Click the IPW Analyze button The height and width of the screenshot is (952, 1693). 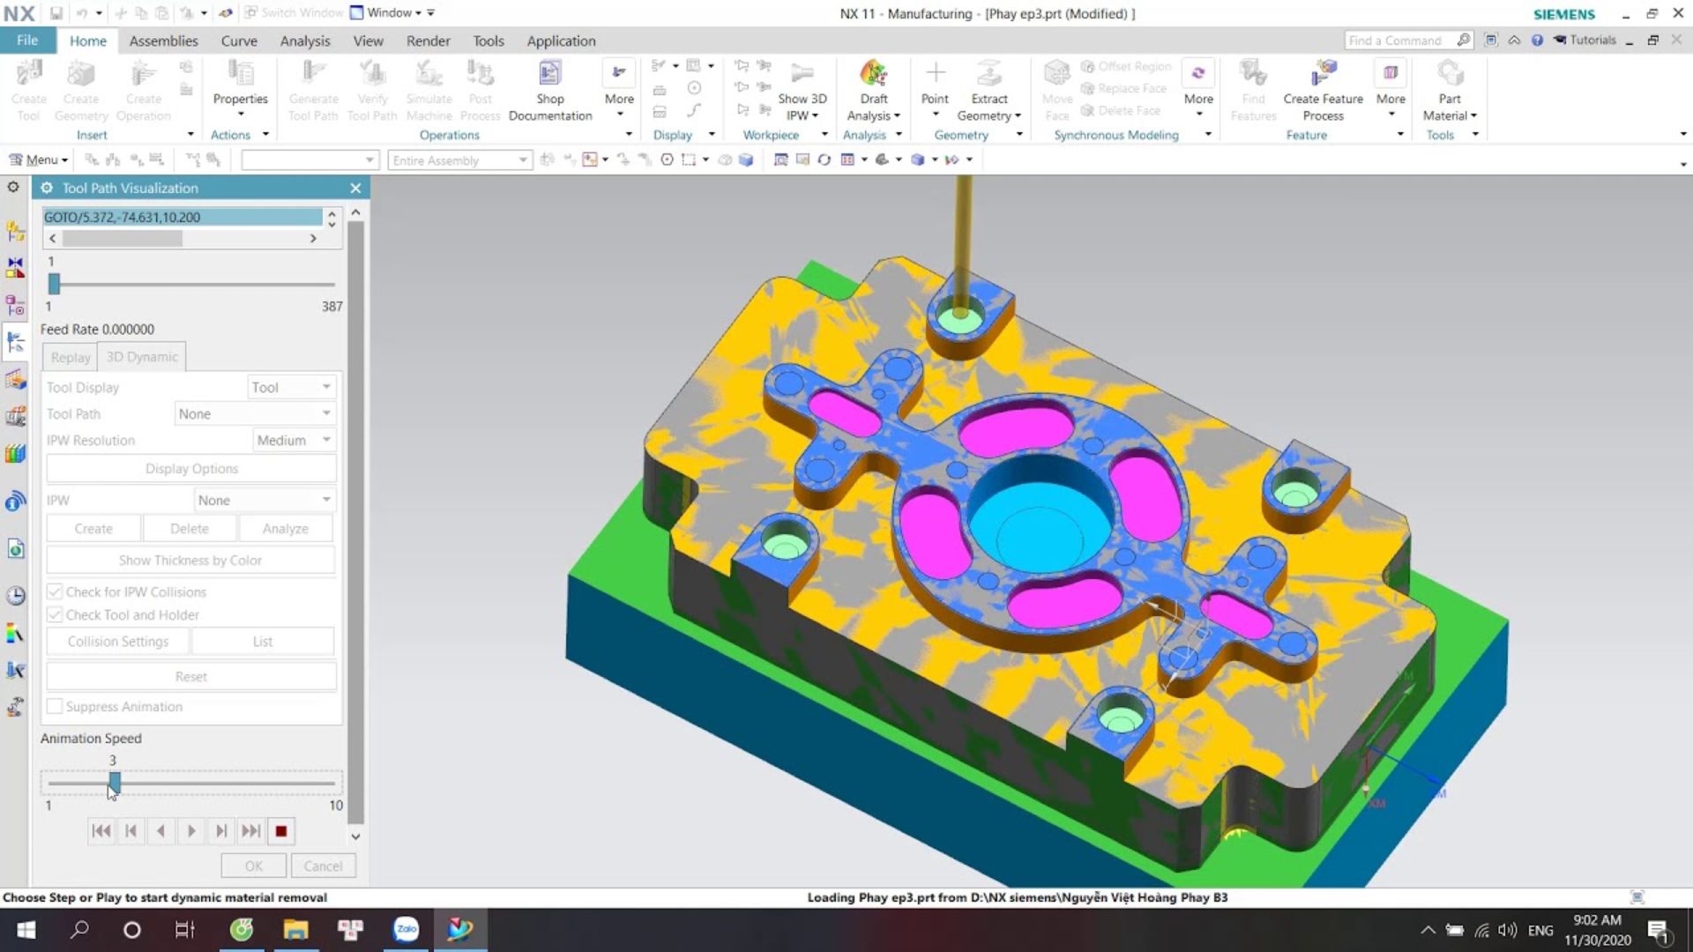pyautogui.click(x=286, y=528)
